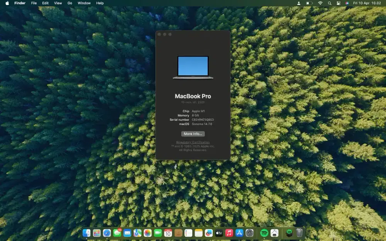
Task: Launch the Notes app
Action: (198, 233)
